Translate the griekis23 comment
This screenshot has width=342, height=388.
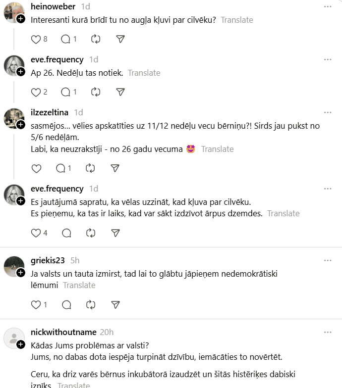(x=79, y=285)
